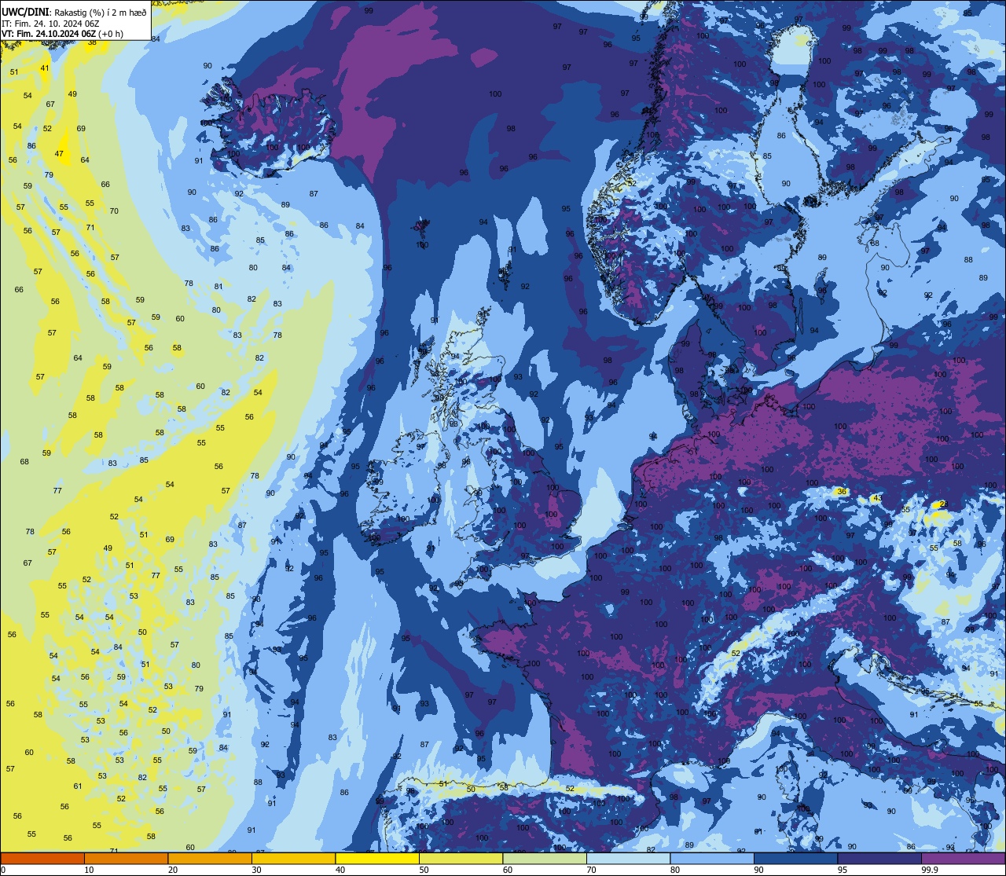
Task: Select the 80–90 light blue legend band
Action: pyautogui.click(x=712, y=859)
